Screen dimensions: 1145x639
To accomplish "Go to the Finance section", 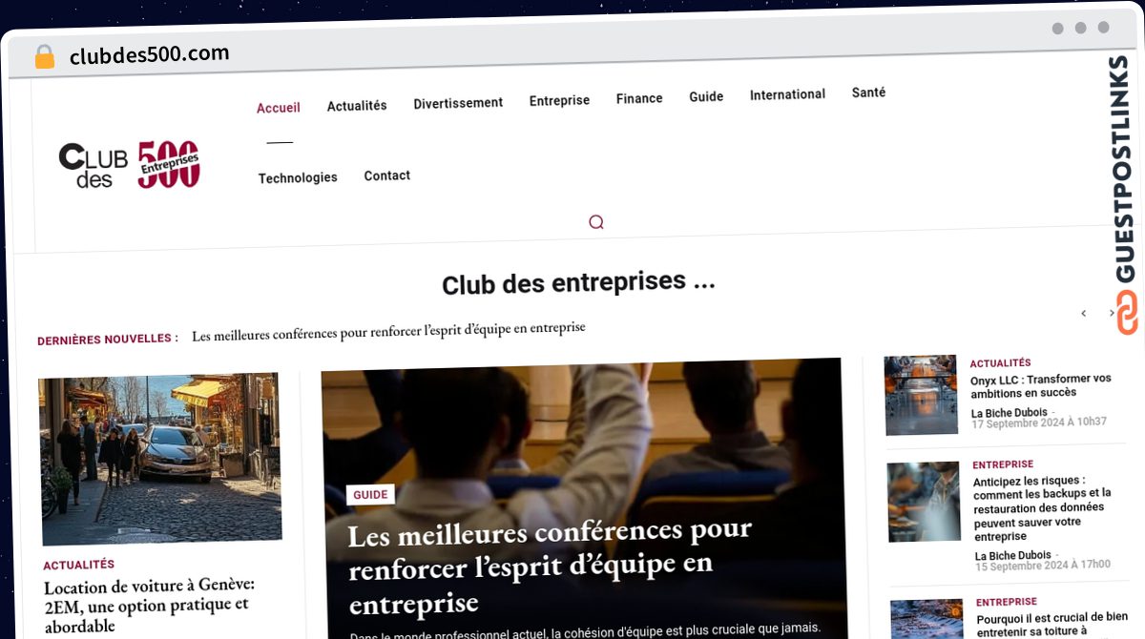I will [639, 98].
